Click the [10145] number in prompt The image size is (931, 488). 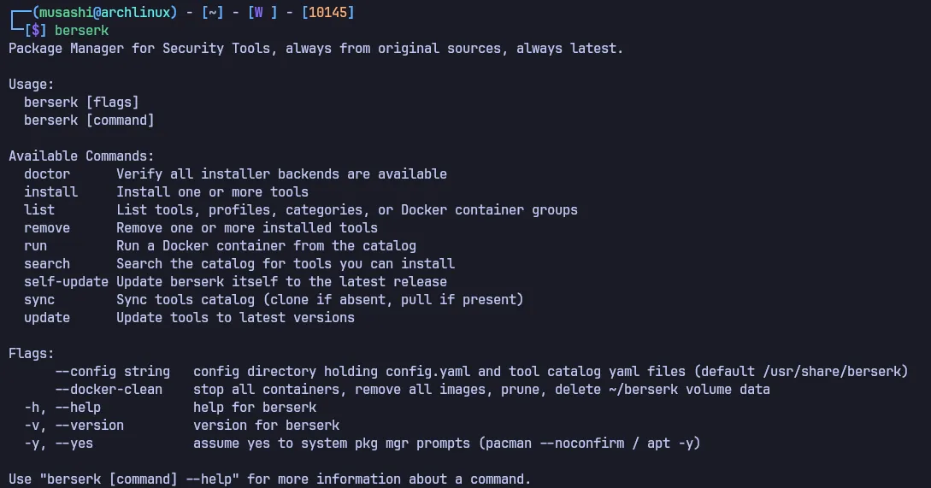pyautogui.click(x=327, y=13)
